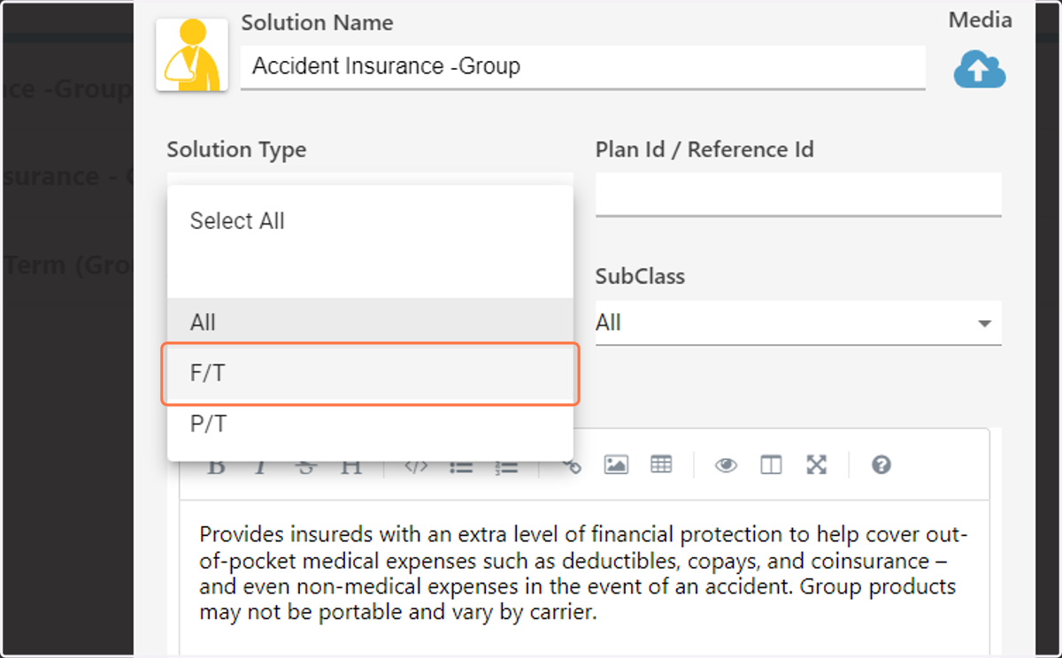Image resolution: width=1062 pixels, height=658 pixels.
Task: Click the Solution Type label
Action: (x=236, y=149)
